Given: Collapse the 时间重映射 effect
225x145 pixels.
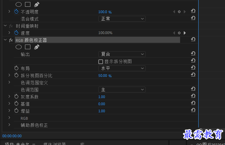Looking at the screenshot, I should [5, 26].
